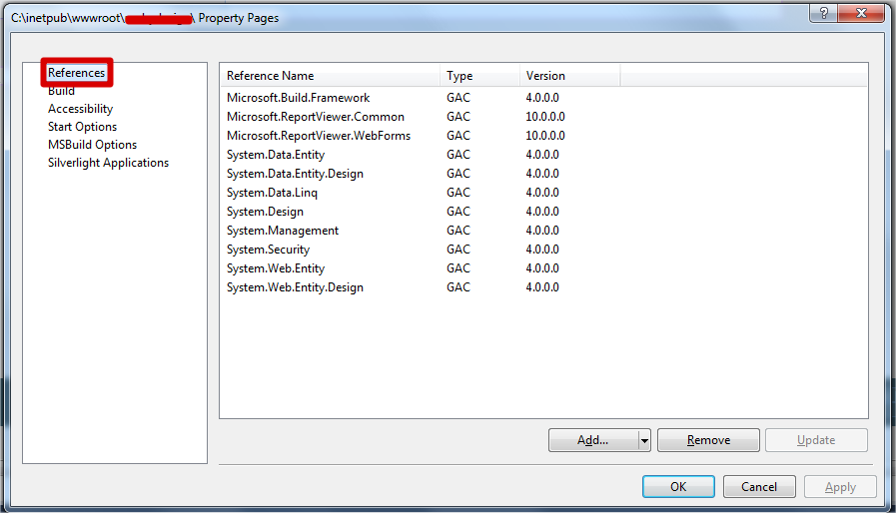896x513 pixels.
Task: Select Microsoft.Build.Framework reference row
Action: tap(298, 98)
